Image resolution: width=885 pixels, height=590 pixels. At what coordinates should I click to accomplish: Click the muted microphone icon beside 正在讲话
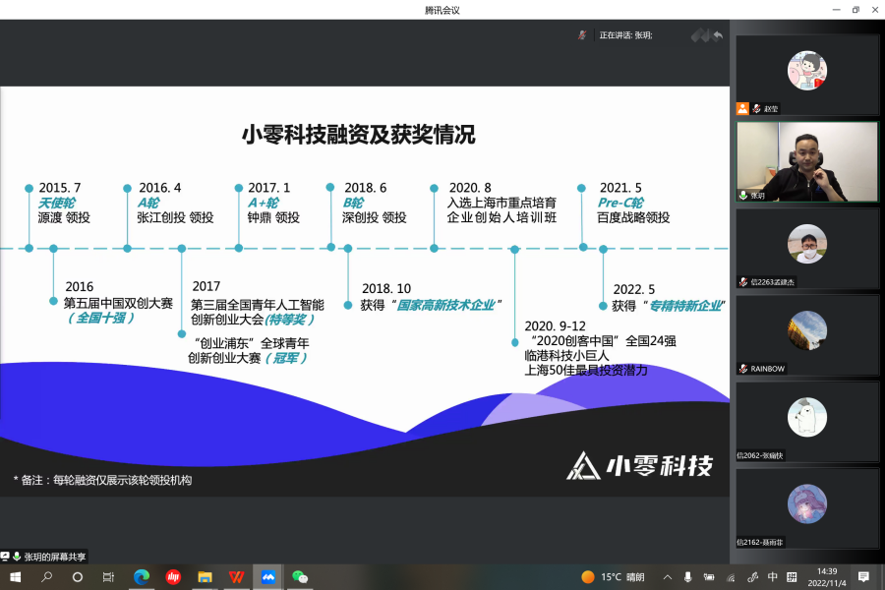coord(582,35)
